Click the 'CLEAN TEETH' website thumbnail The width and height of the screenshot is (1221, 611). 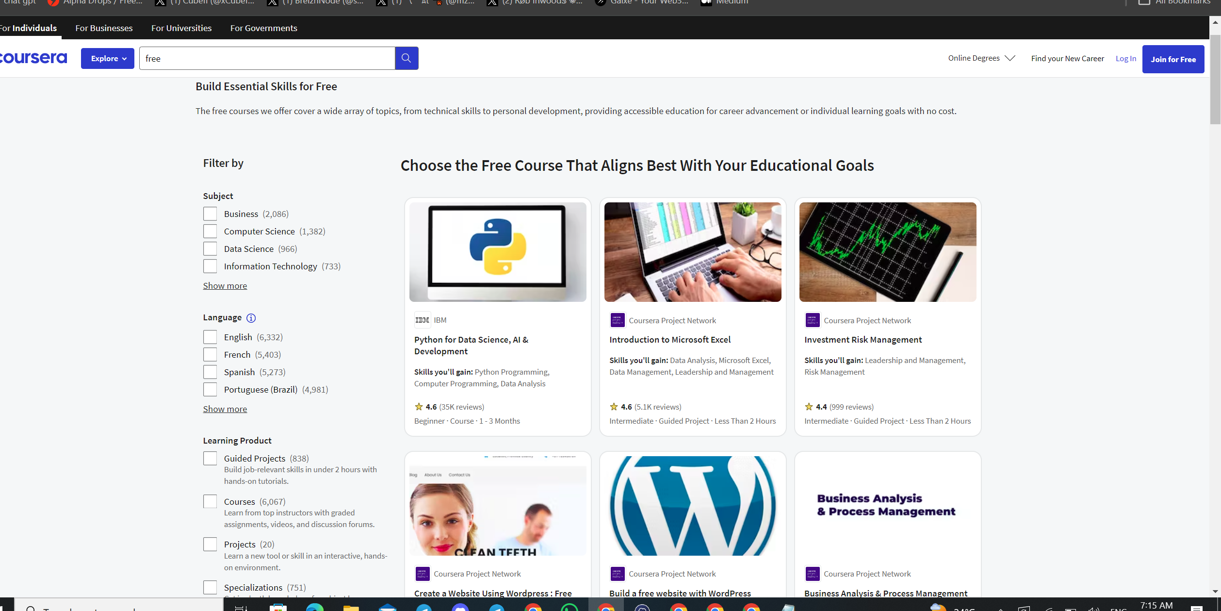tap(498, 506)
